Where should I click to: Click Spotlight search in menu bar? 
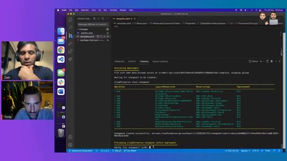click(x=256, y=10)
